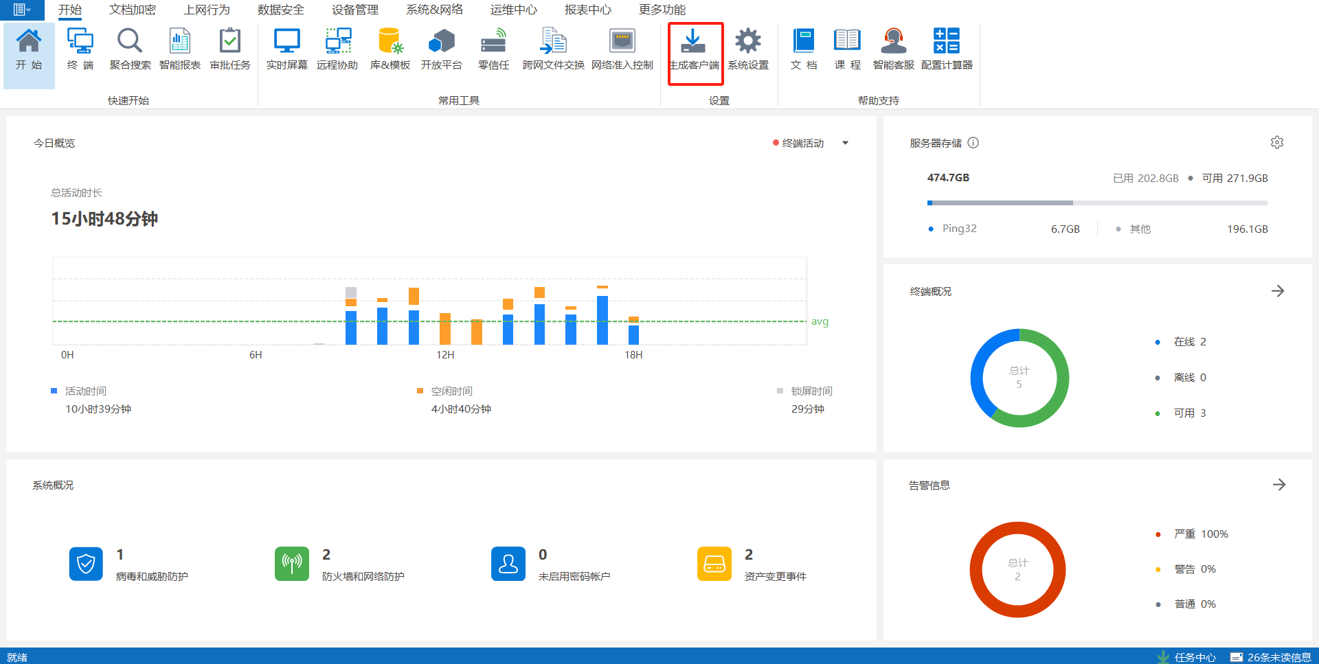
Task: Expand the 终端活动 dropdown
Action: tap(846, 143)
